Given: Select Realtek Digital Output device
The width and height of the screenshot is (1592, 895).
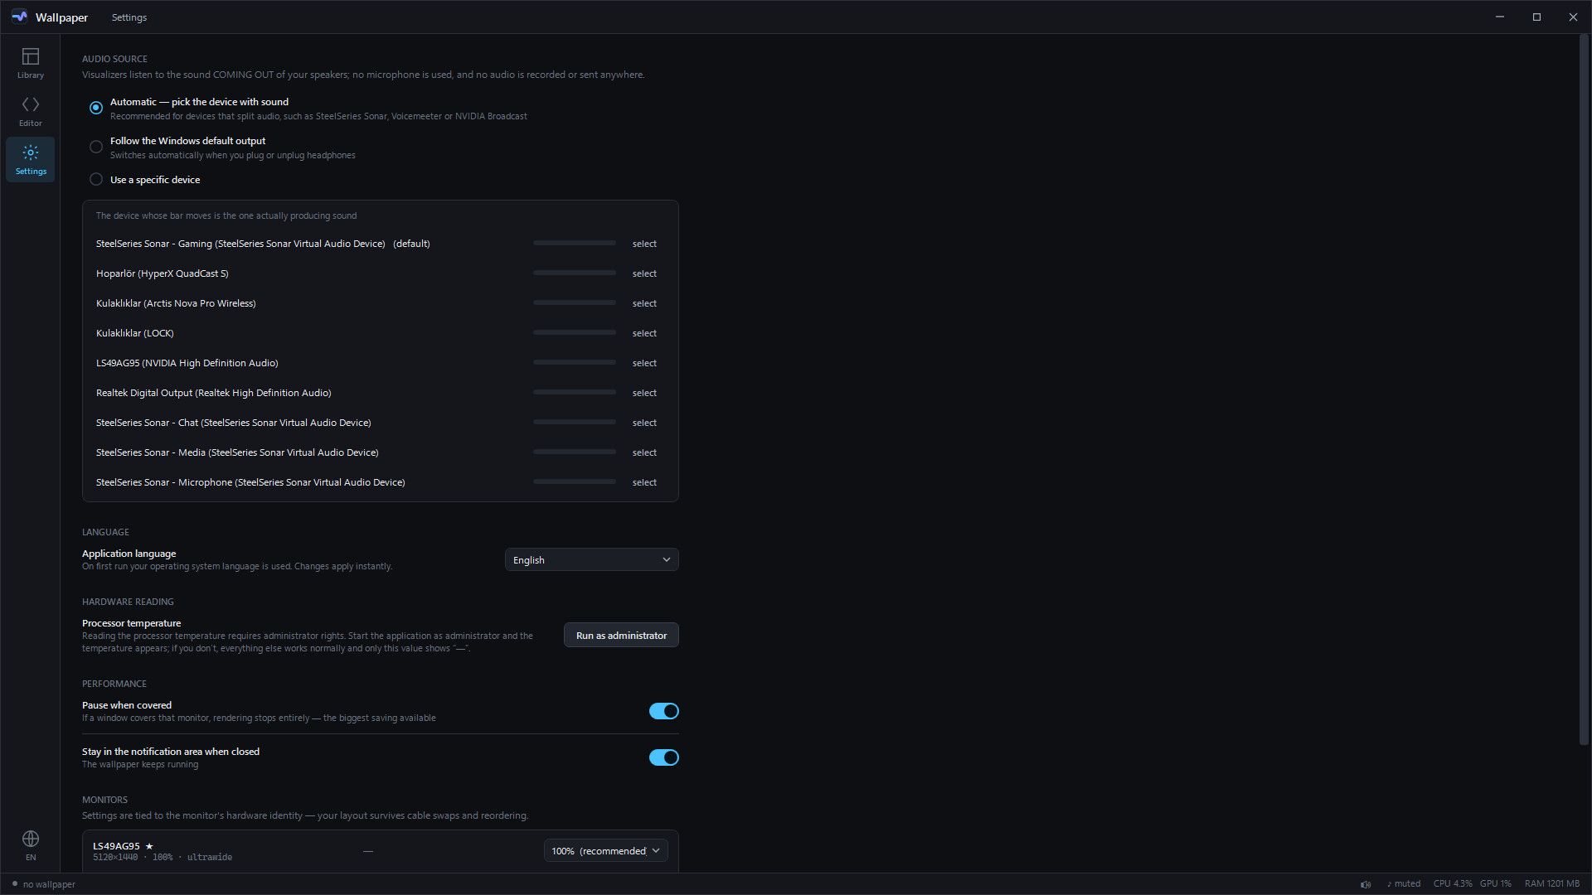Looking at the screenshot, I should point(644,393).
